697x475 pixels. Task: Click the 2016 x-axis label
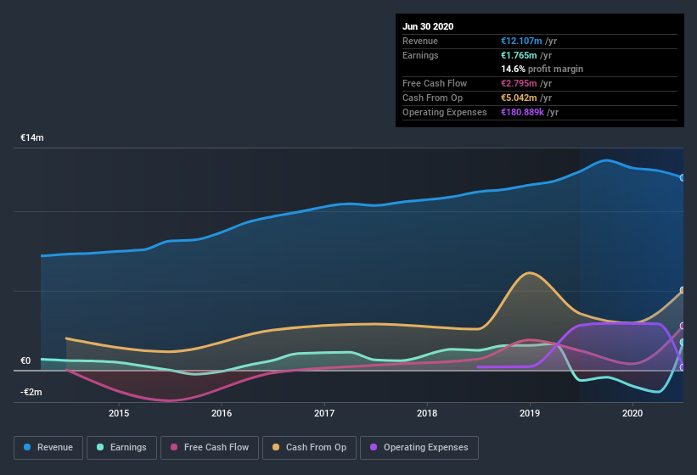coord(222,413)
